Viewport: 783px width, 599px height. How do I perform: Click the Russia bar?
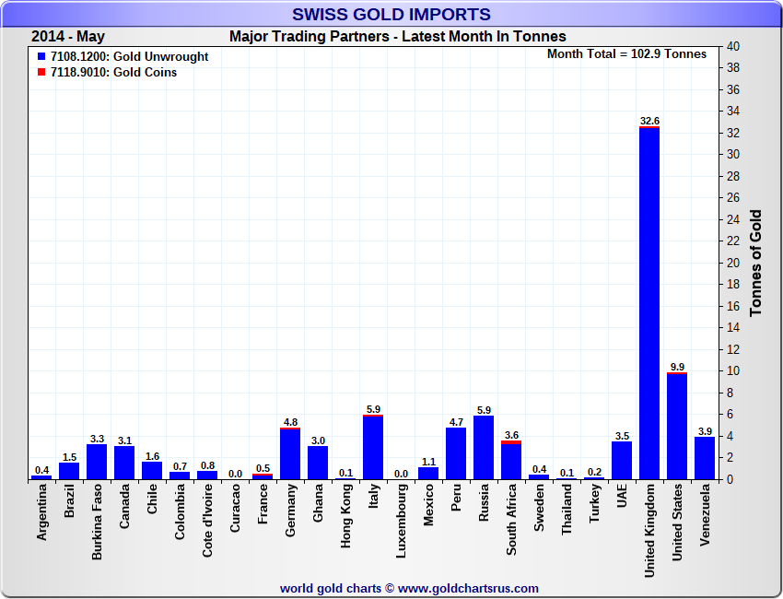point(484,448)
